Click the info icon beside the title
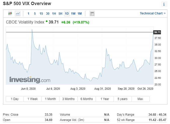Viewport: 170px width, 124px height. [164, 4]
